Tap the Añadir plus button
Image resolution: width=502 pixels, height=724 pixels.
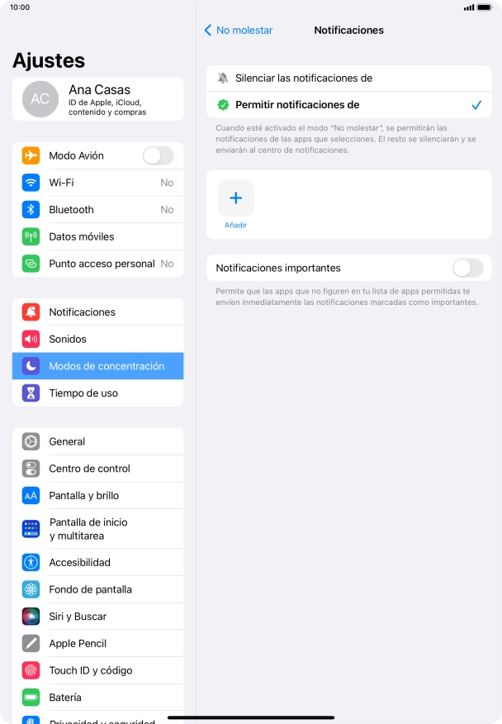tap(236, 198)
